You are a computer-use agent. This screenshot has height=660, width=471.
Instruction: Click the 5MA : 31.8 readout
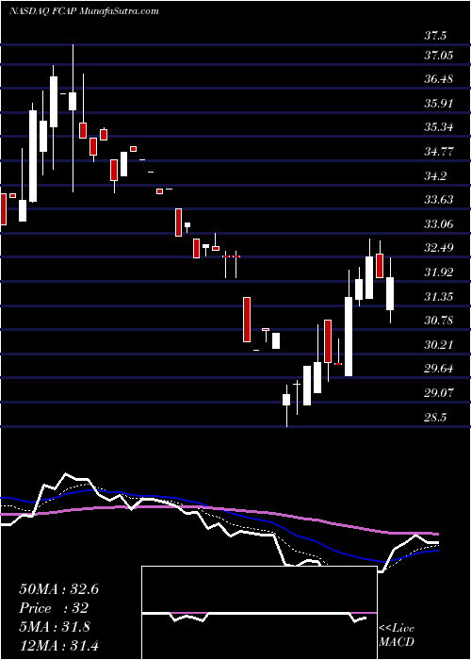pos(56,627)
